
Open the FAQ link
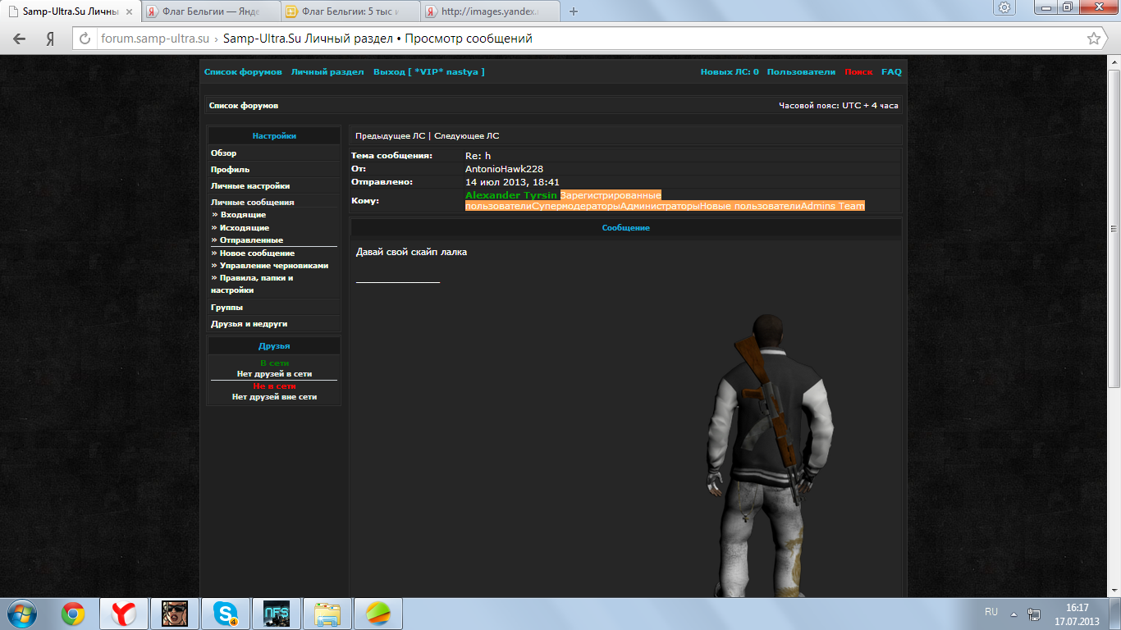(891, 72)
